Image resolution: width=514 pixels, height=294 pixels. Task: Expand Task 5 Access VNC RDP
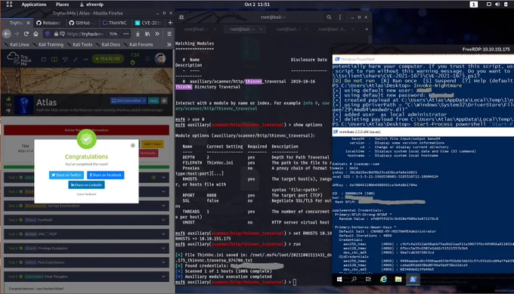86,234
